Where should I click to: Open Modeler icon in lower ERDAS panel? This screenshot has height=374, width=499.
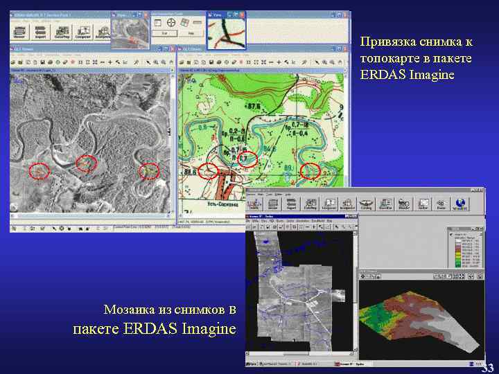(404, 204)
